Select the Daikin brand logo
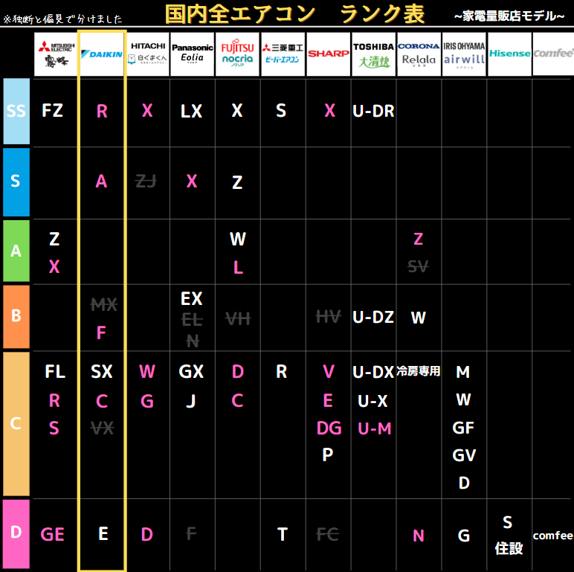 point(102,54)
